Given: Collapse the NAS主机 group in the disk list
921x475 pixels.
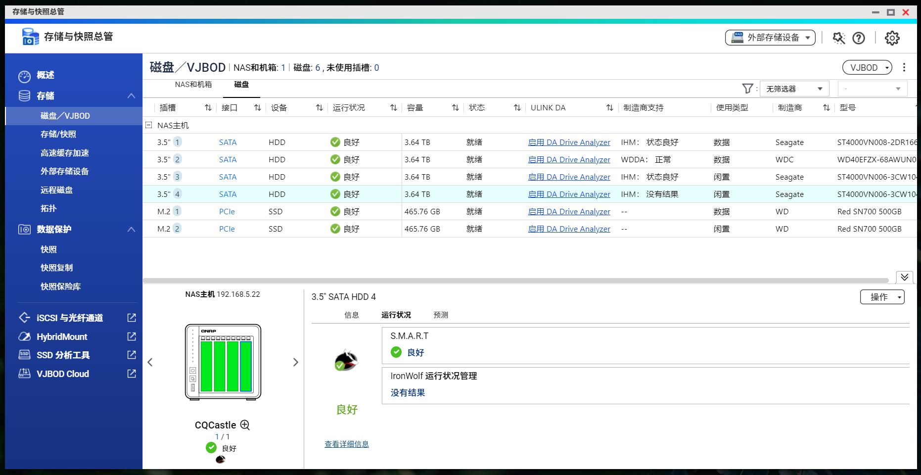Looking at the screenshot, I should (147, 125).
